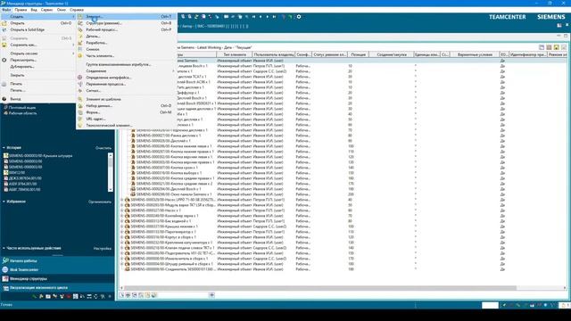Click the Позиция column header
This screenshot has height=321, width=571.
(x=359, y=54)
